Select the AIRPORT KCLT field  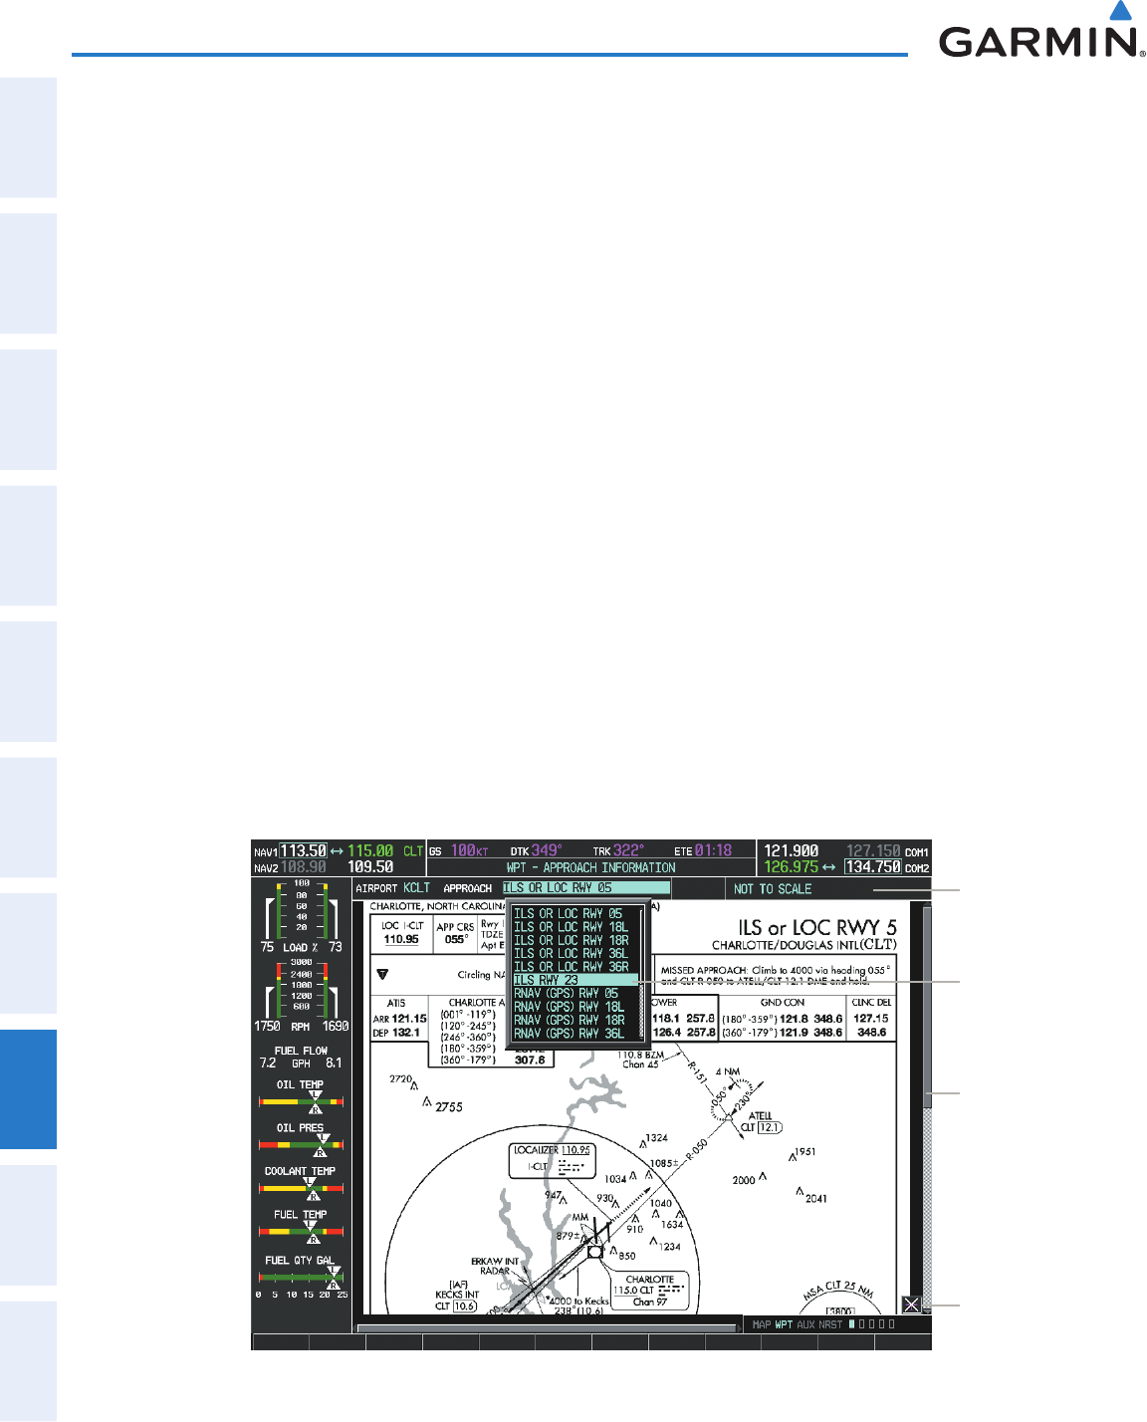[x=393, y=888]
